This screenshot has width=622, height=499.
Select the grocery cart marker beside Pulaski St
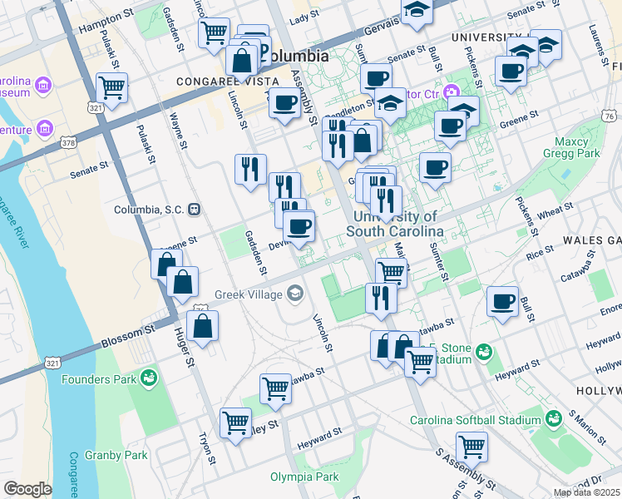[x=112, y=88]
